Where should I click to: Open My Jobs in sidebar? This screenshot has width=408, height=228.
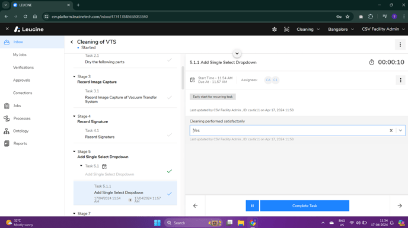click(20, 55)
